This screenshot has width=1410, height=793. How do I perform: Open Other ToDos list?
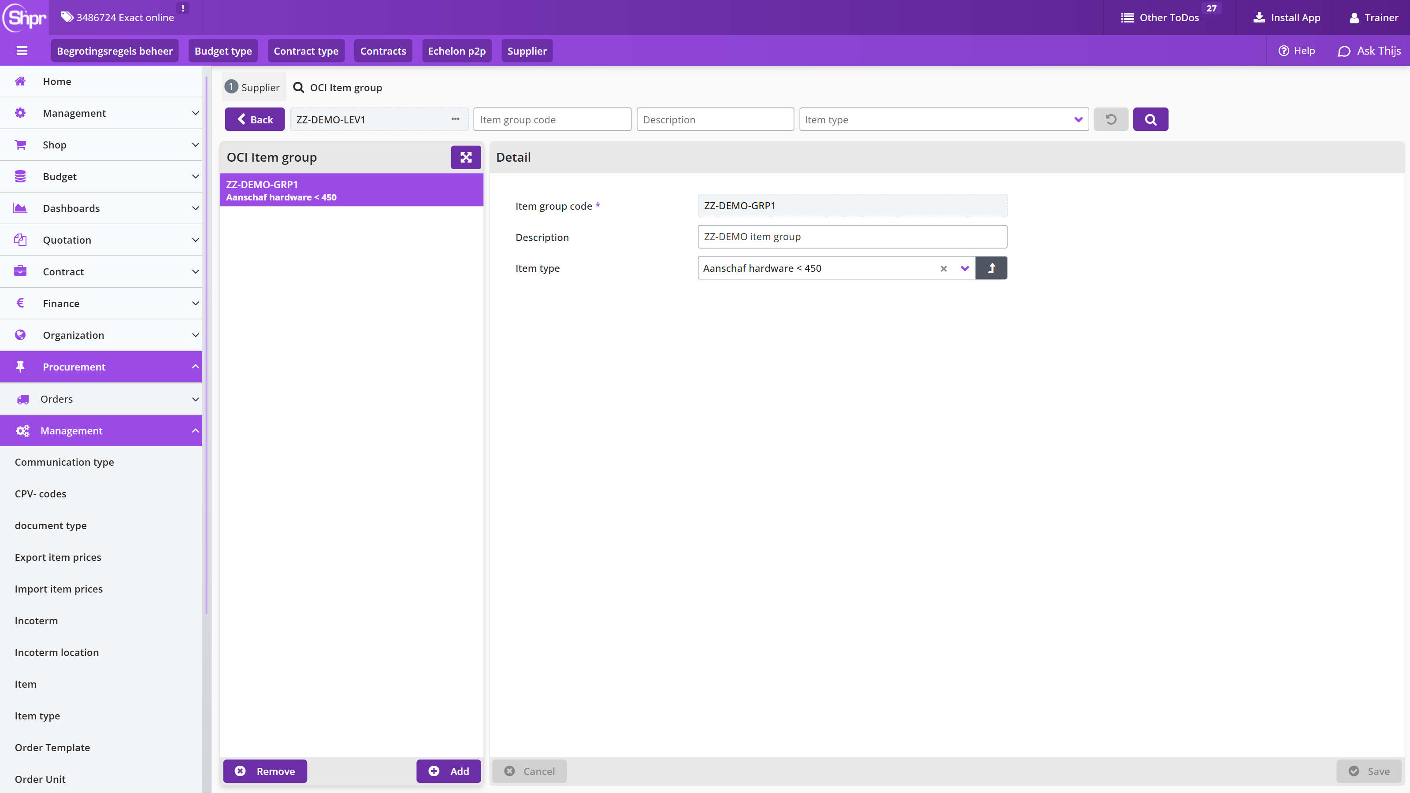[1160, 18]
